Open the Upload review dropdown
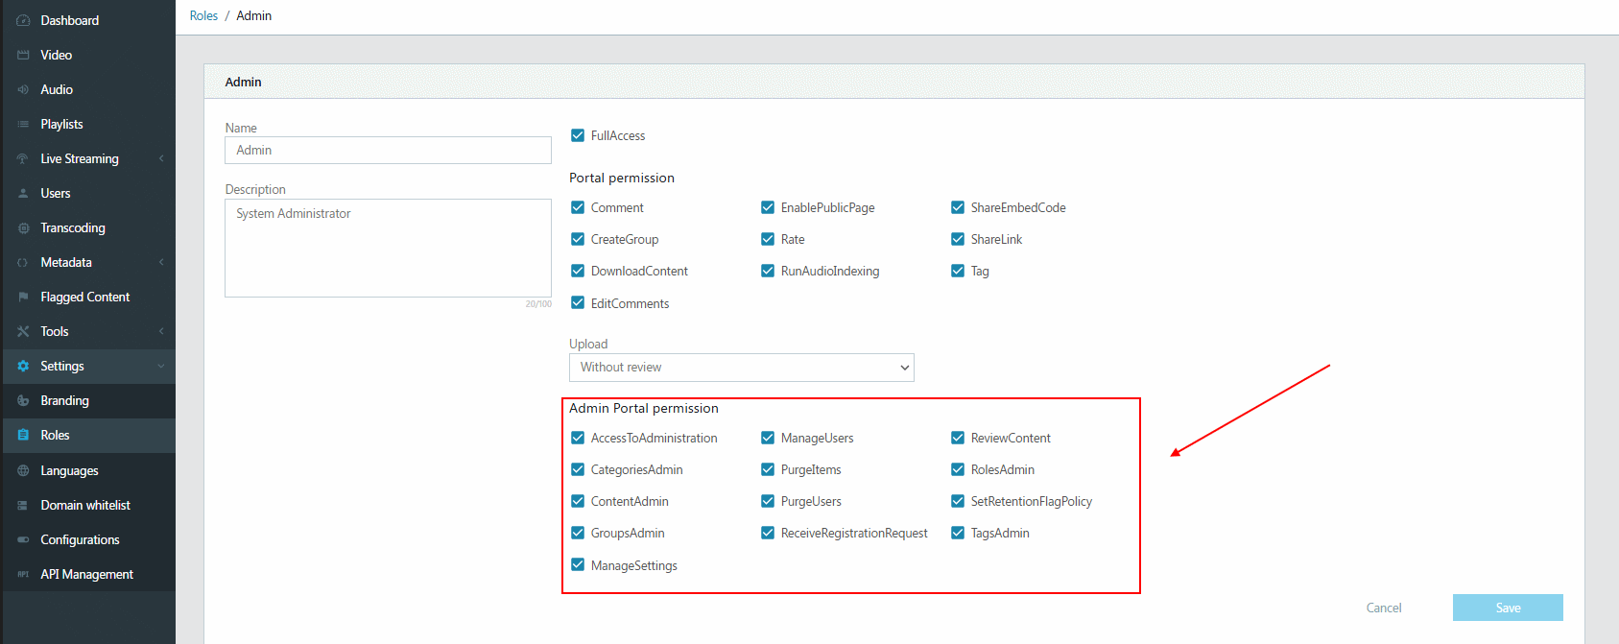The width and height of the screenshot is (1619, 644). click(x=742, y=368)
